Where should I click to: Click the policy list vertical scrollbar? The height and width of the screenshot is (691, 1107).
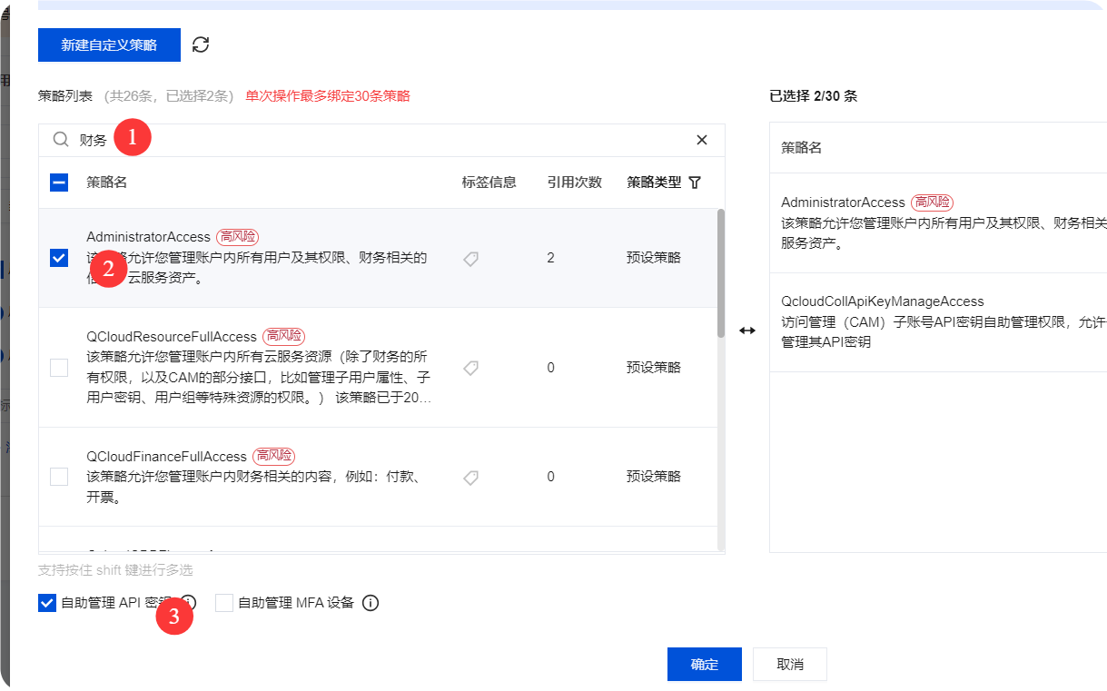tap(721, 272)
